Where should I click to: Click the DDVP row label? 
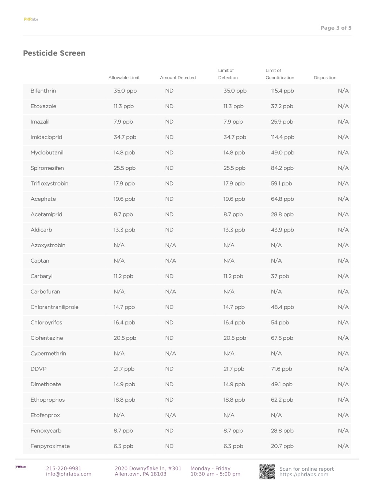[39, 369]
